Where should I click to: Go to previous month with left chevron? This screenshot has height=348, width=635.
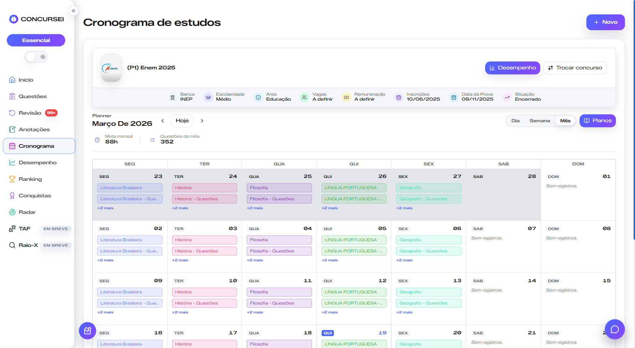[x=162, y=121]
